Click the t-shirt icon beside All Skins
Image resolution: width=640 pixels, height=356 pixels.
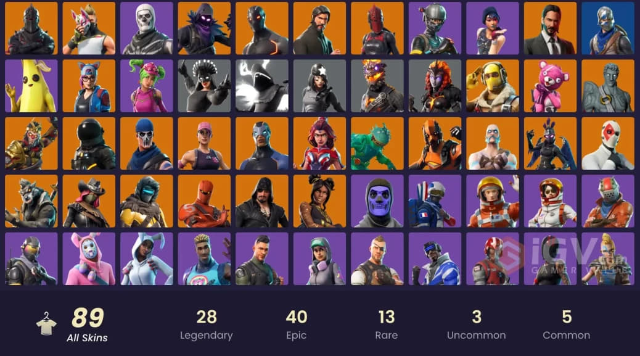(x=46, y=324)
